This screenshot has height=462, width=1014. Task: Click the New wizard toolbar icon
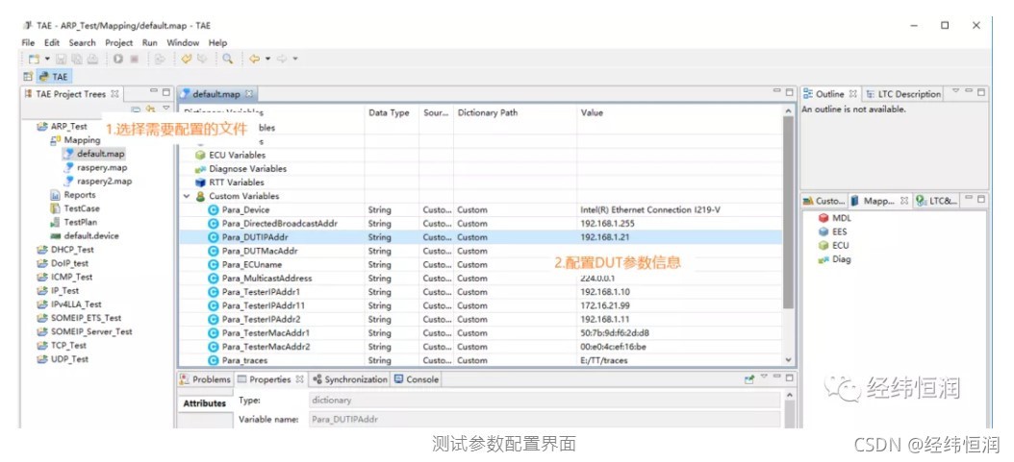(x=35, y=59)
